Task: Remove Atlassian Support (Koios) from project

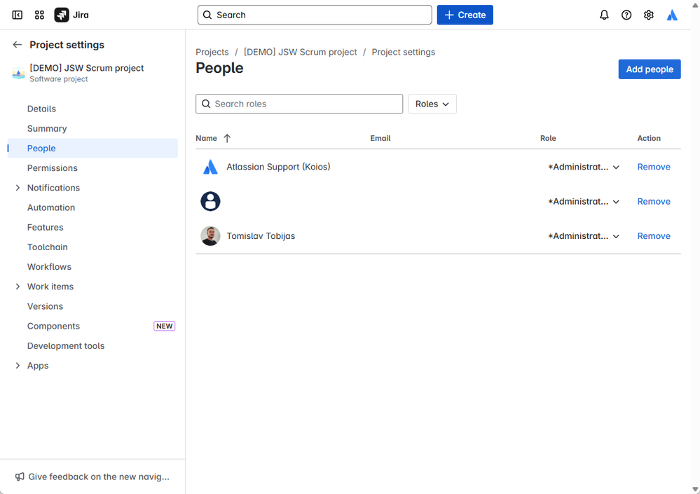Action: (x=654, y=167)
